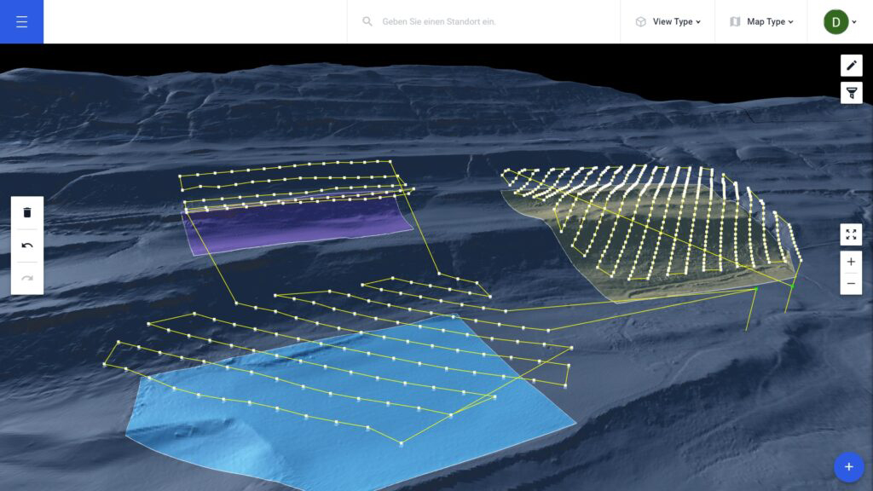Click the View Type cube icon

(641, 21)
